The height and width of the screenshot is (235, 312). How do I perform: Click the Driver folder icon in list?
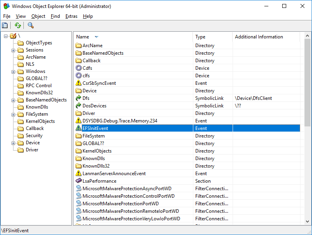pyautogui.click(x=79, y=113)
